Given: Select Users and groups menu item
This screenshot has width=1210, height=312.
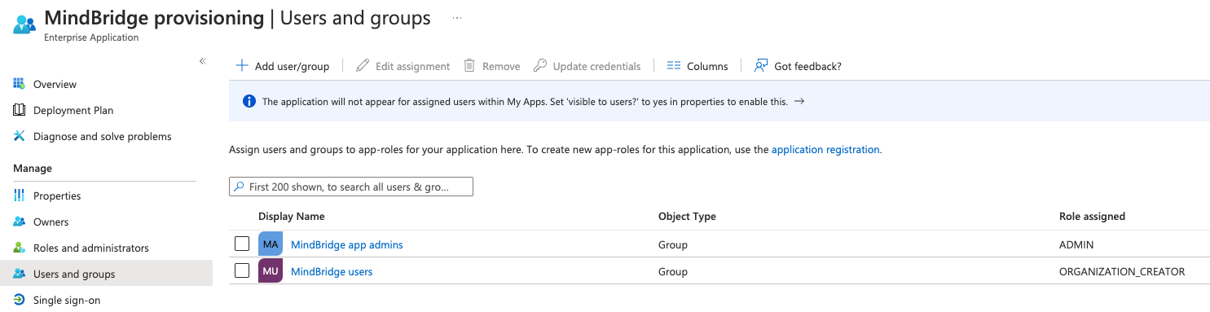Looking at the screenshot, I should (106, 274).
